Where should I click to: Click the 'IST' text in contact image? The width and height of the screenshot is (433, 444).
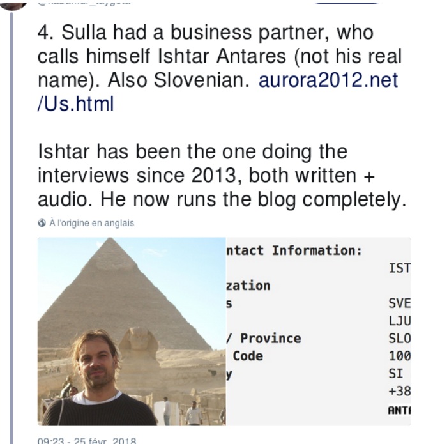[399, 268]
